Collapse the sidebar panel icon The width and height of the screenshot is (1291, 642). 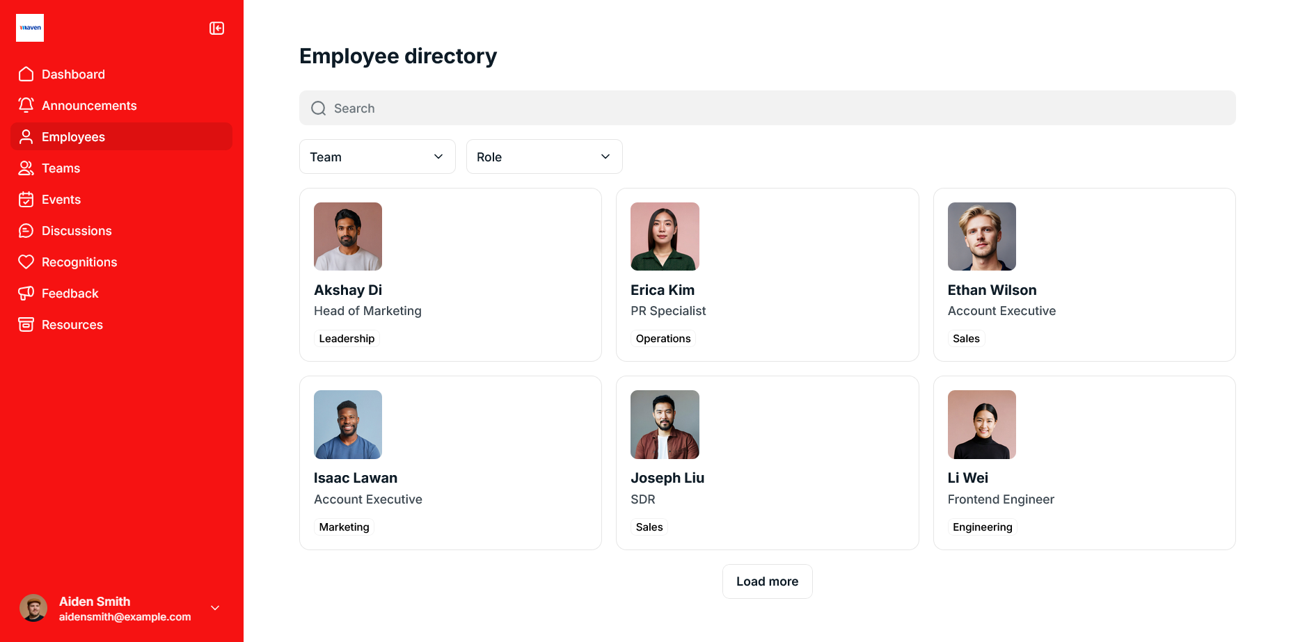tap(216, 29)
